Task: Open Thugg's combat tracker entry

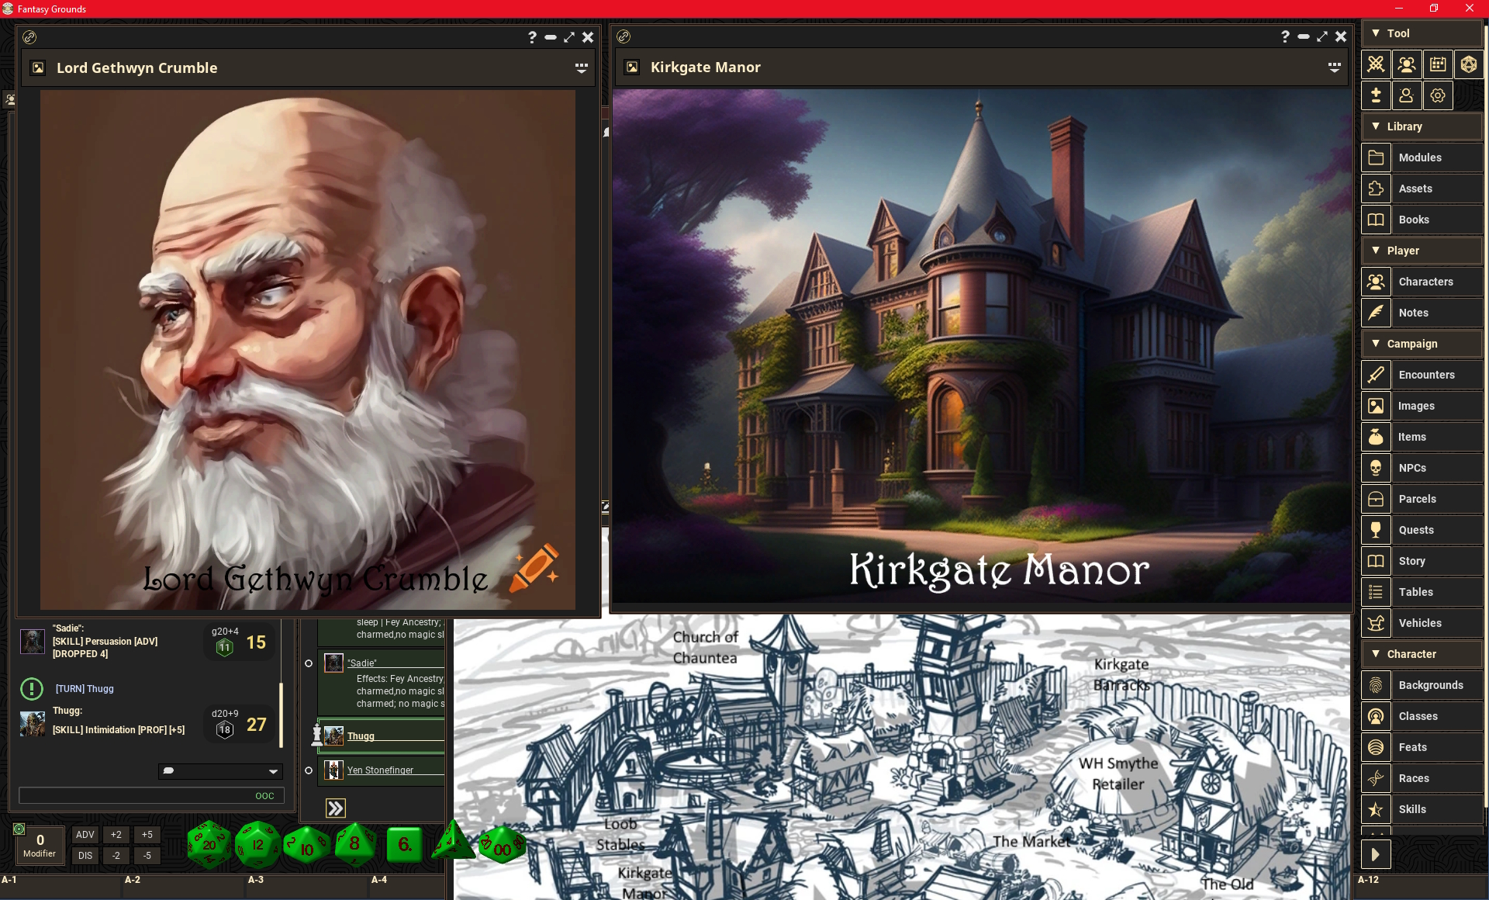Action: point(361,736)
